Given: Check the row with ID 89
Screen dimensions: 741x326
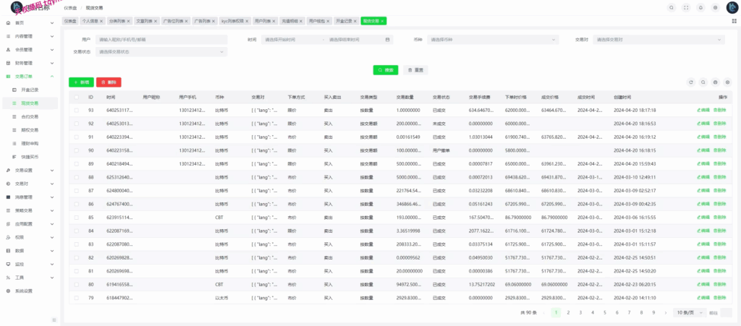Looking at the screenshot, I should (x=77, y=163).
